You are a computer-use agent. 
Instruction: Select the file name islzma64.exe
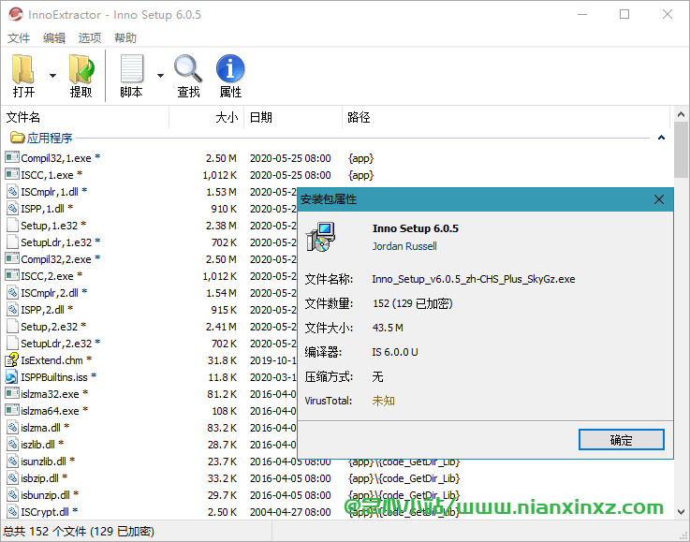(50, 411)
